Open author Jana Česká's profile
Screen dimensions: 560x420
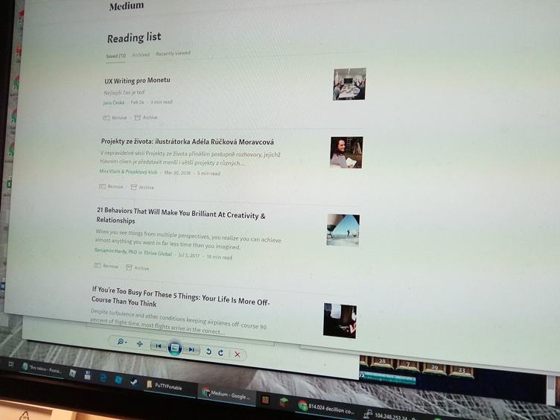coord(114,103)
